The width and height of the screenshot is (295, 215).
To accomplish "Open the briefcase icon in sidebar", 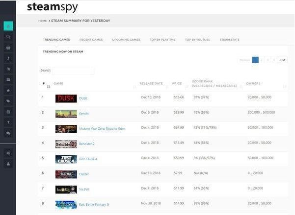I will [8, 80].
